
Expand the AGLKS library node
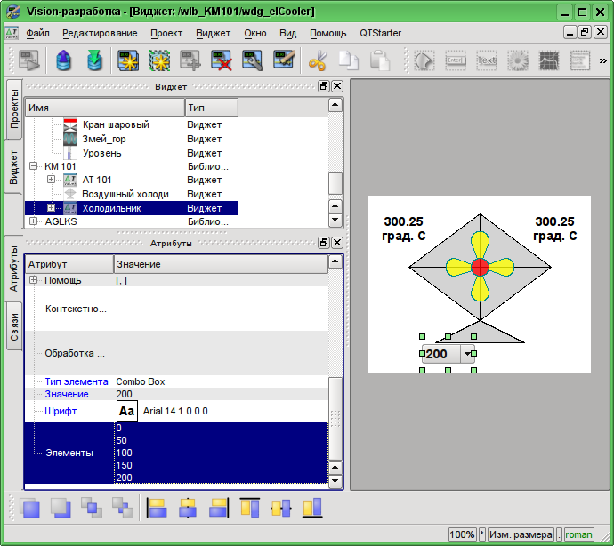coord(34,221)
